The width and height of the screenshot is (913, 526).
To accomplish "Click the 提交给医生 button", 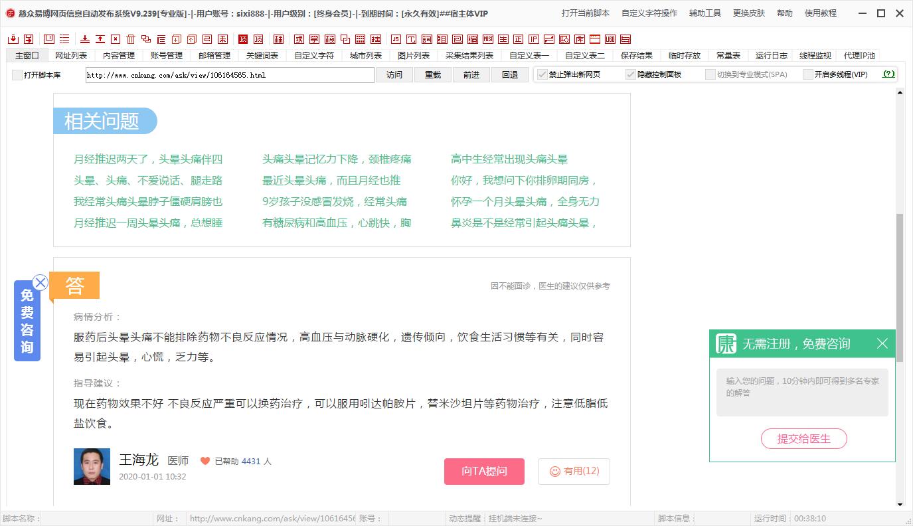I will point(804,439).
